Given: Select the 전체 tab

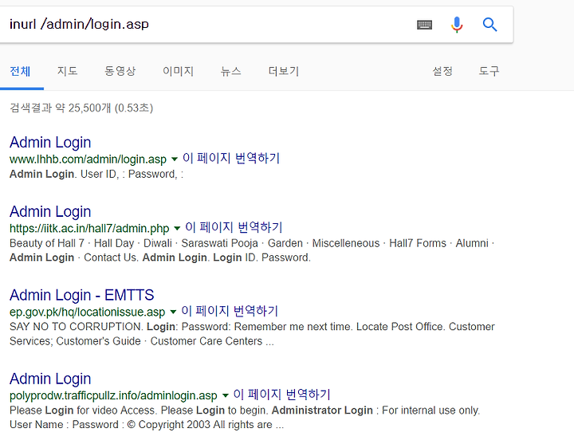Looking at the screenshot, I should 20,71.
